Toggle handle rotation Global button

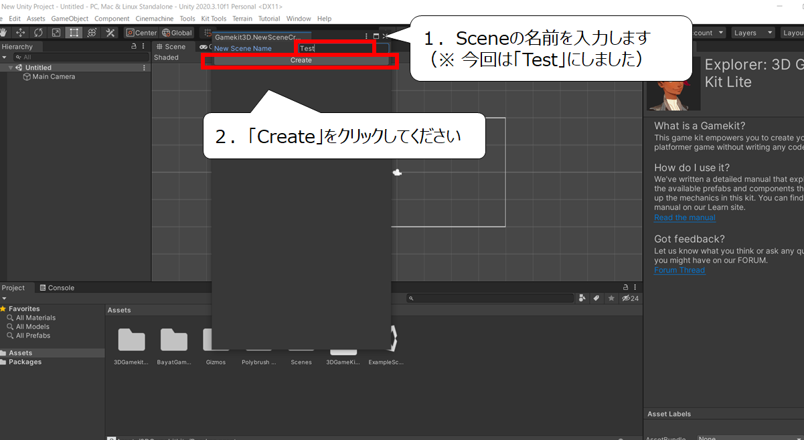coord(177,33)
